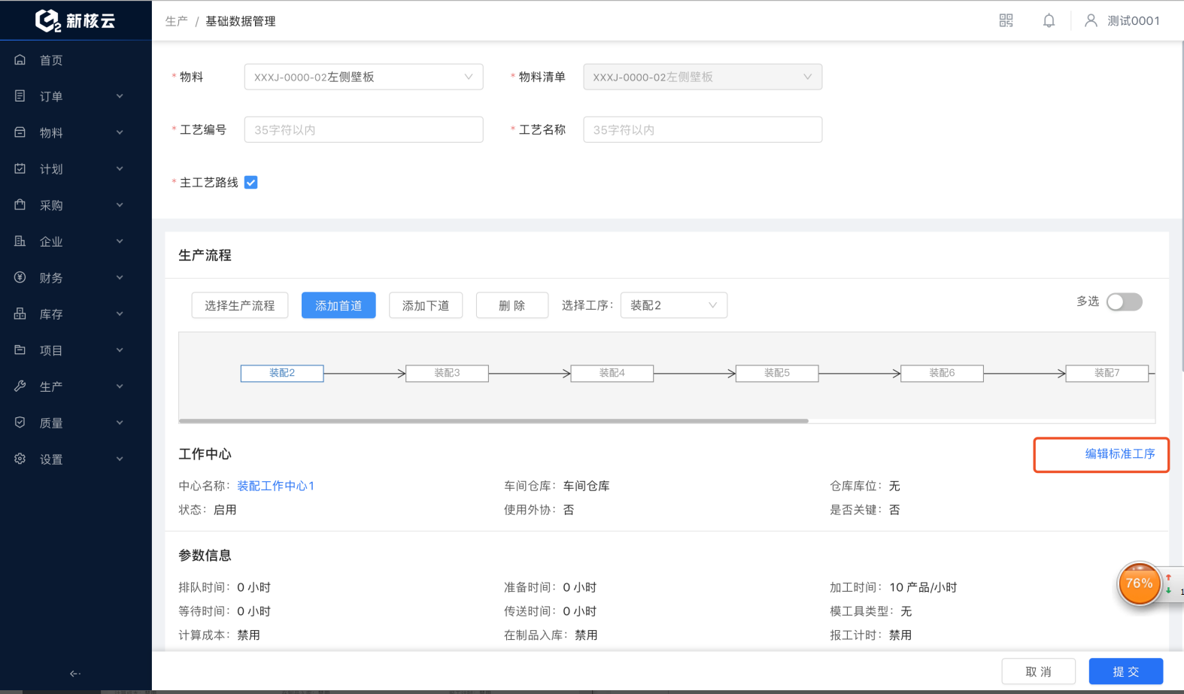The image size is (1184, 694).
Task: Click the 车间仓库 value text
Action: [x=586, y=486]
